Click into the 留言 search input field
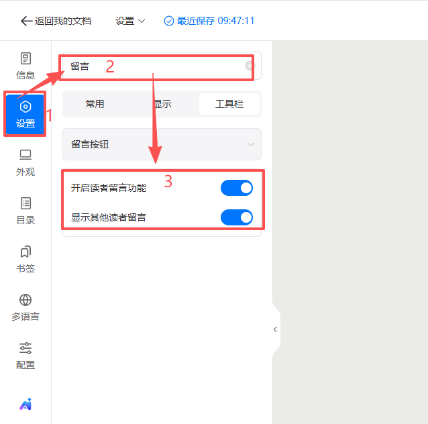The image size is (428, 424). point(154,66)
